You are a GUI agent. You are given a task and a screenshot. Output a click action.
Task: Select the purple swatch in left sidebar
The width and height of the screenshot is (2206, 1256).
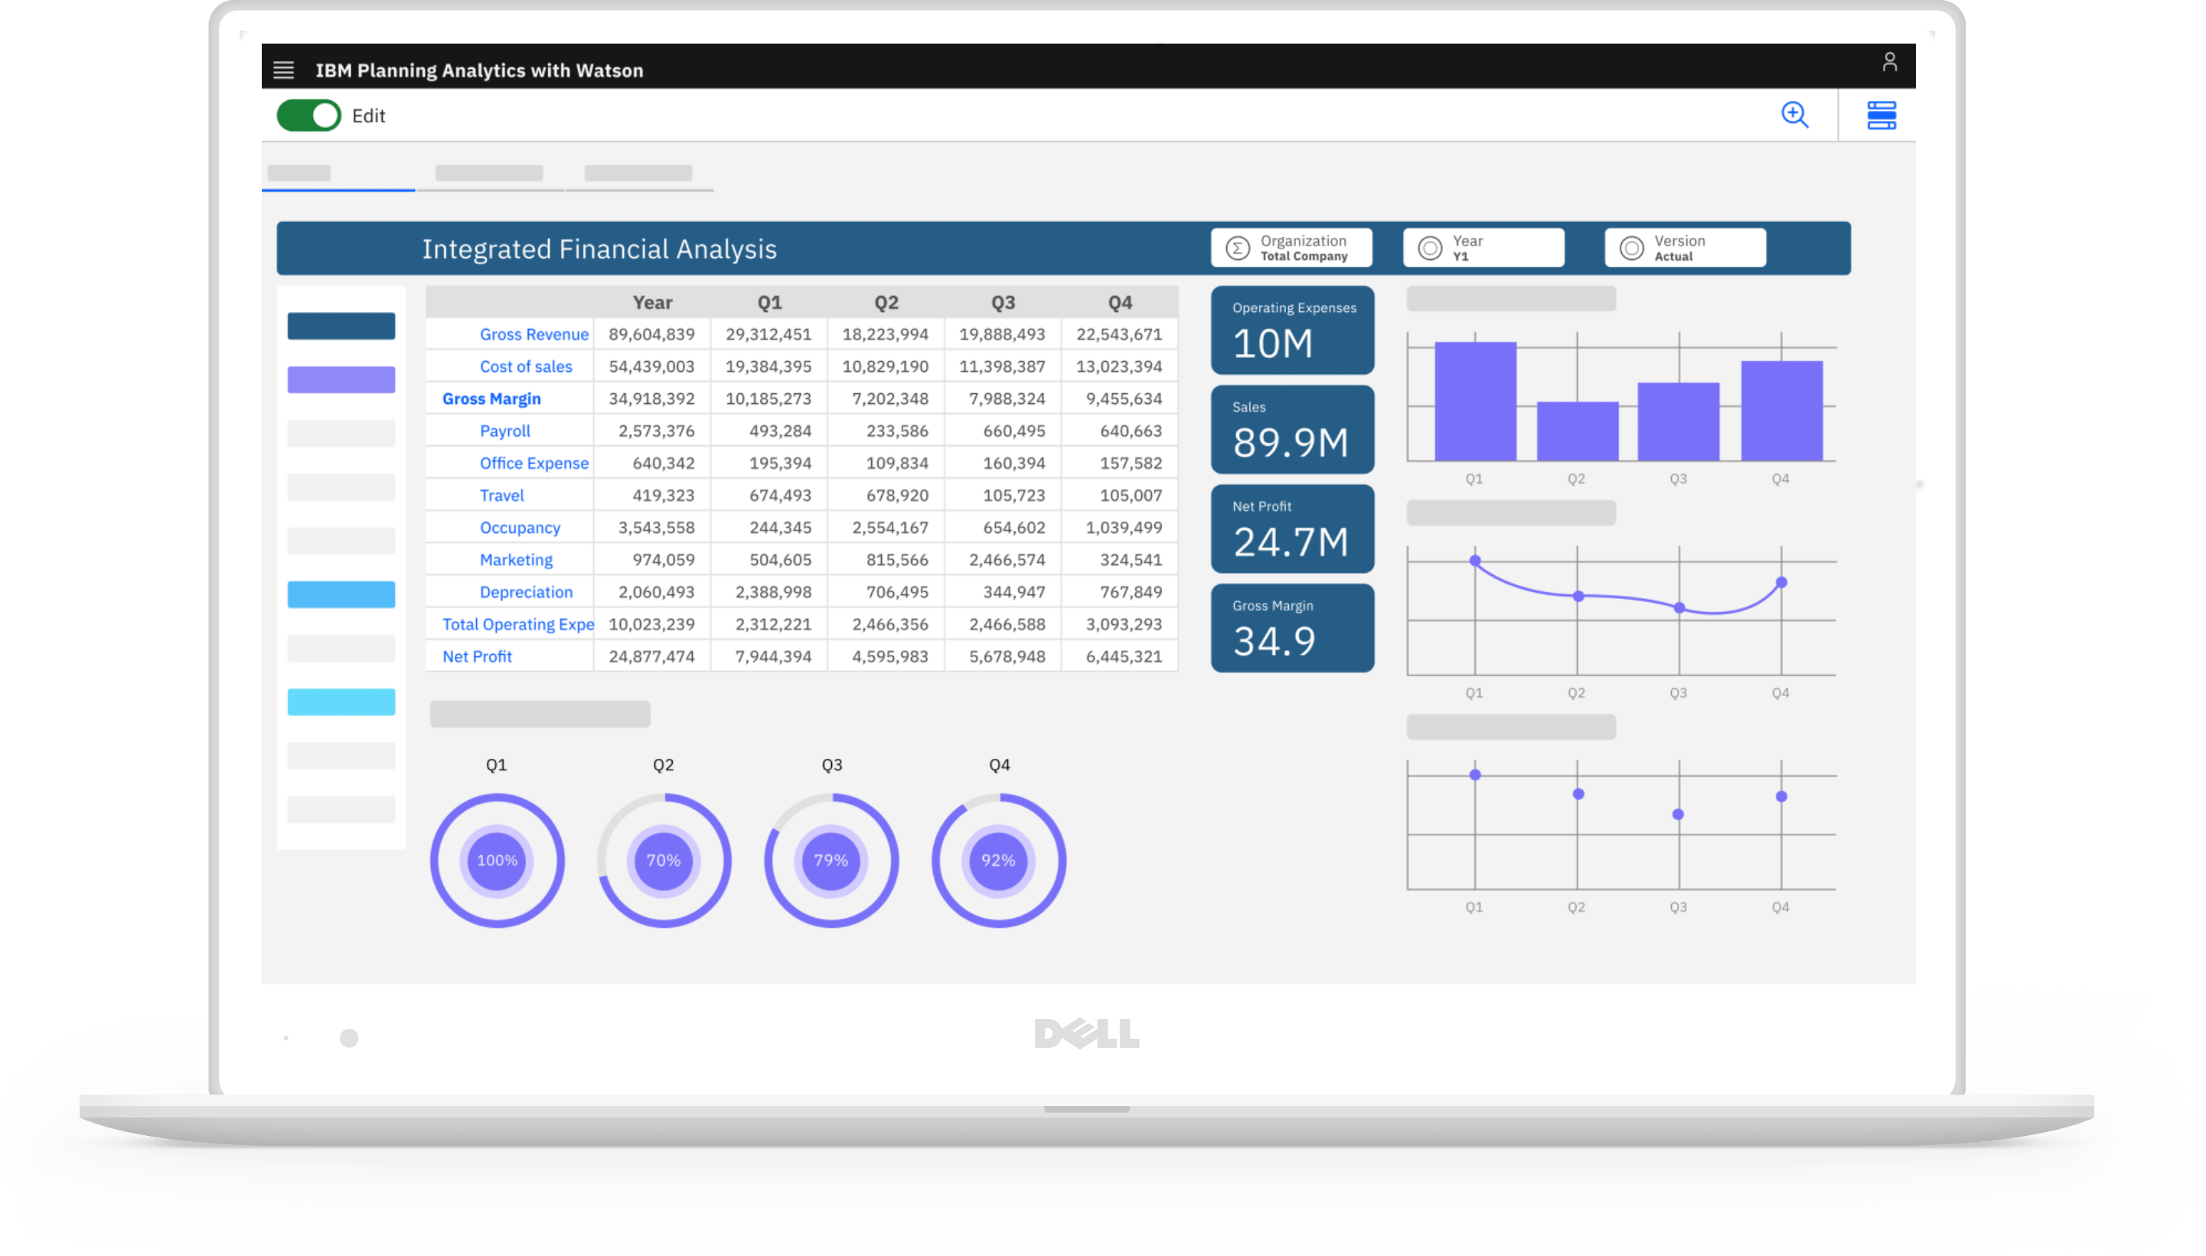[x=341, y=379]
